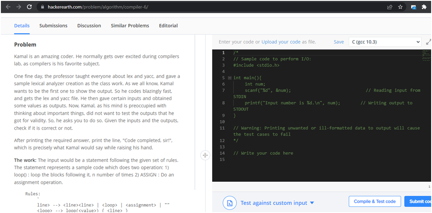
Task: Go to the Similar Problems tab
Action: 130,26
